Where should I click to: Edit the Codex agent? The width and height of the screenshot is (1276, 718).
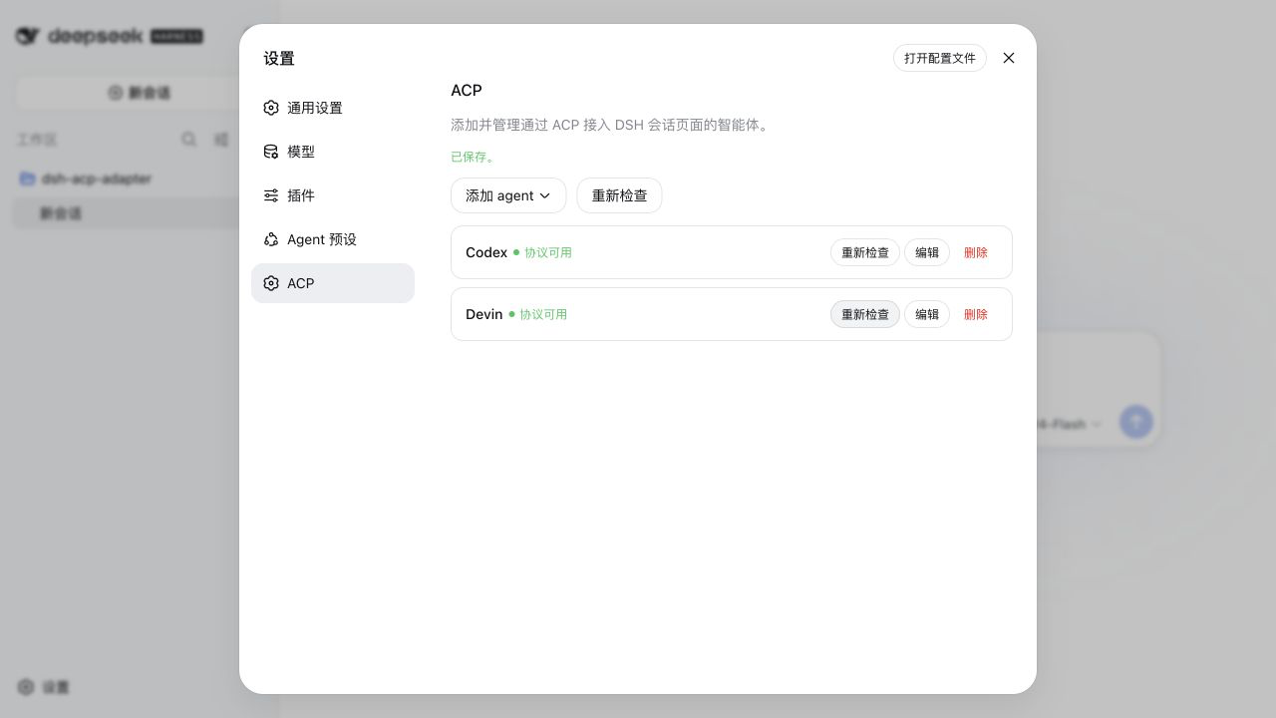[927, 252]
